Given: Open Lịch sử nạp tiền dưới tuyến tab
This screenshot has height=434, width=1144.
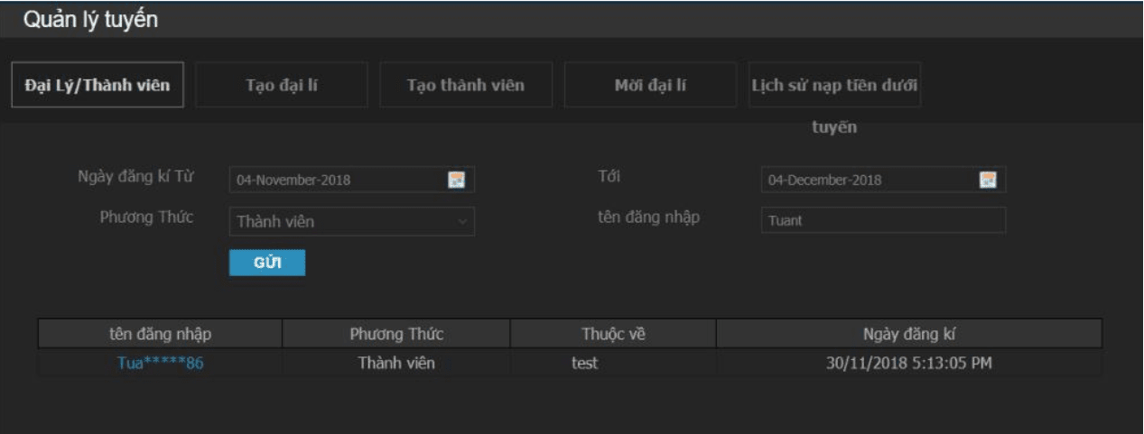Looking at the screenshot, I should [834, 85].
